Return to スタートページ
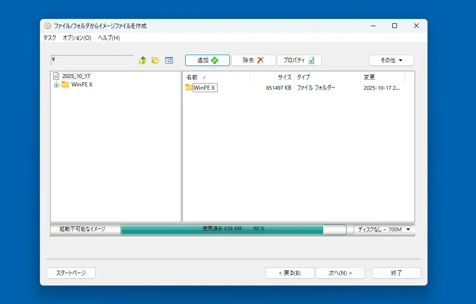This screenshot has height=304, width=476. (71, 273)
